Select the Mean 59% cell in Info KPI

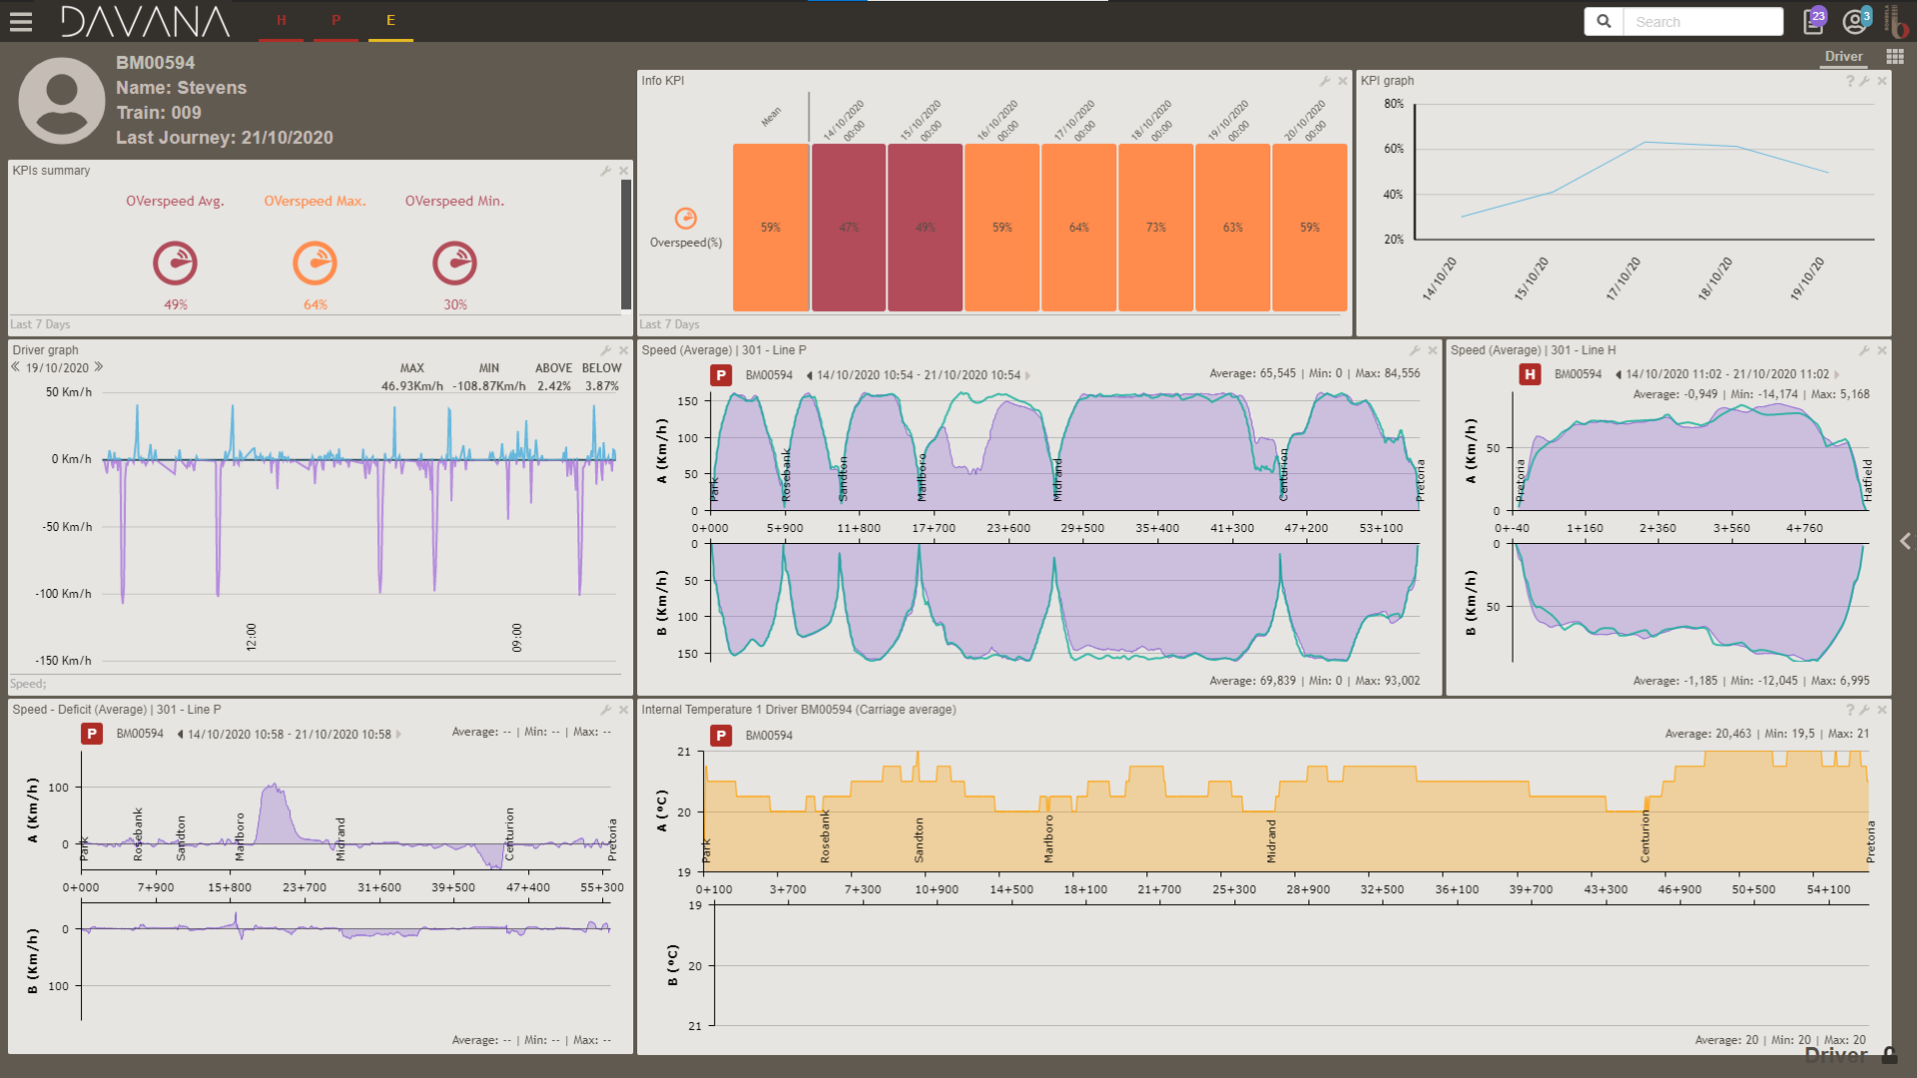[x=771, y=228]
